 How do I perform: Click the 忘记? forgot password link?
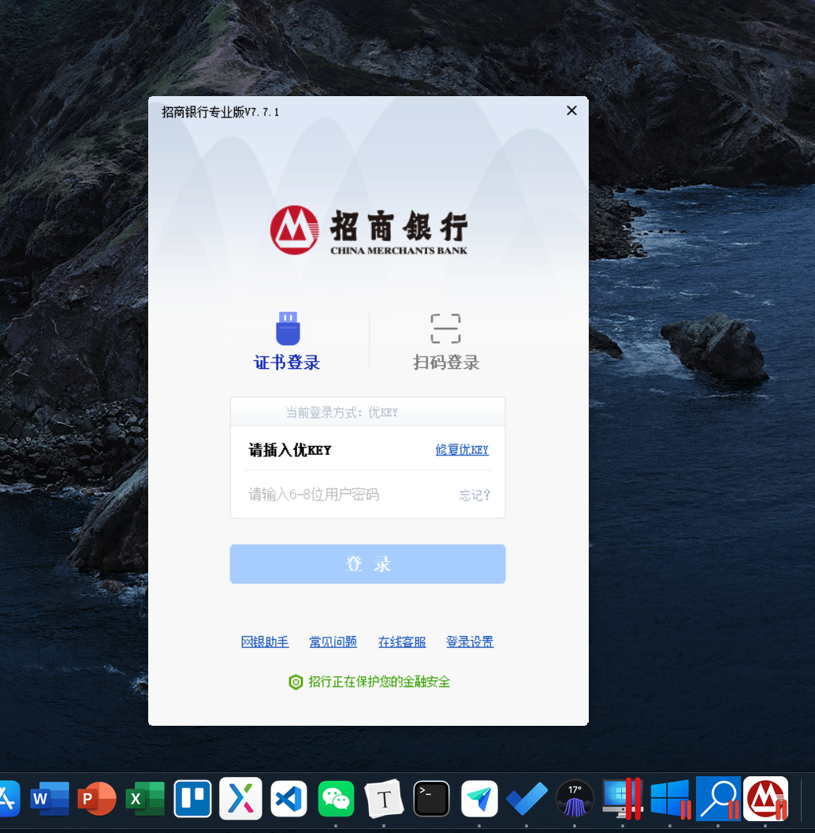474,495
